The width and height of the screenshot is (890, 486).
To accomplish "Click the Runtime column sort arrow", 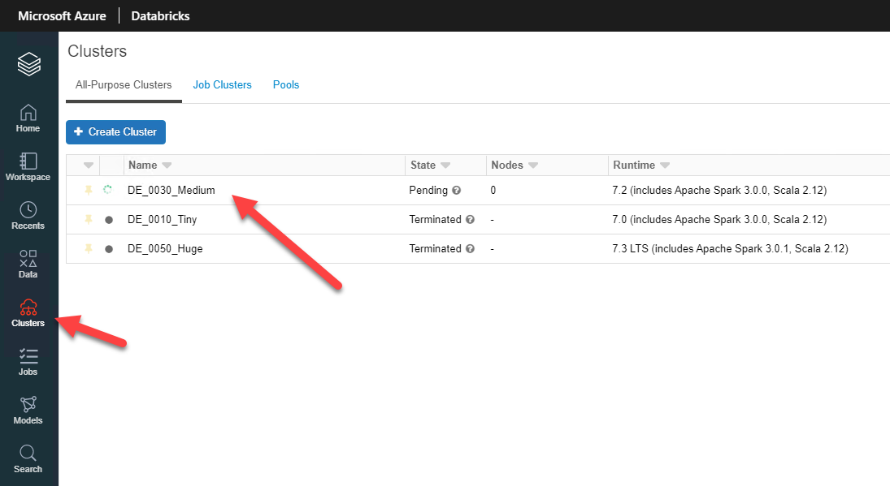I will [x=665, y=166].
